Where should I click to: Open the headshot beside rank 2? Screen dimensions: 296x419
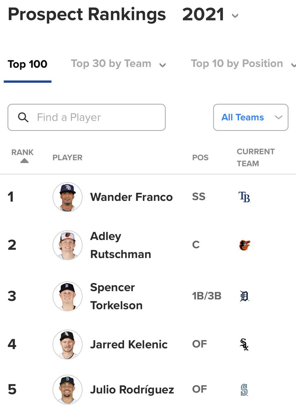(67, 245)
